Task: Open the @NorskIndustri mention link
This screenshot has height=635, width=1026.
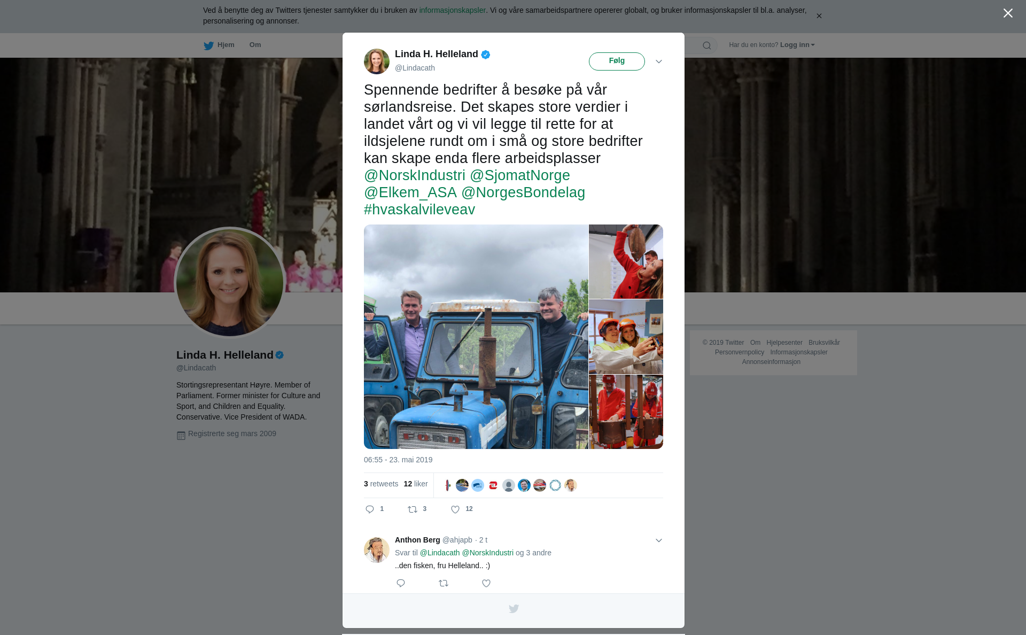Action: [415, 175]
